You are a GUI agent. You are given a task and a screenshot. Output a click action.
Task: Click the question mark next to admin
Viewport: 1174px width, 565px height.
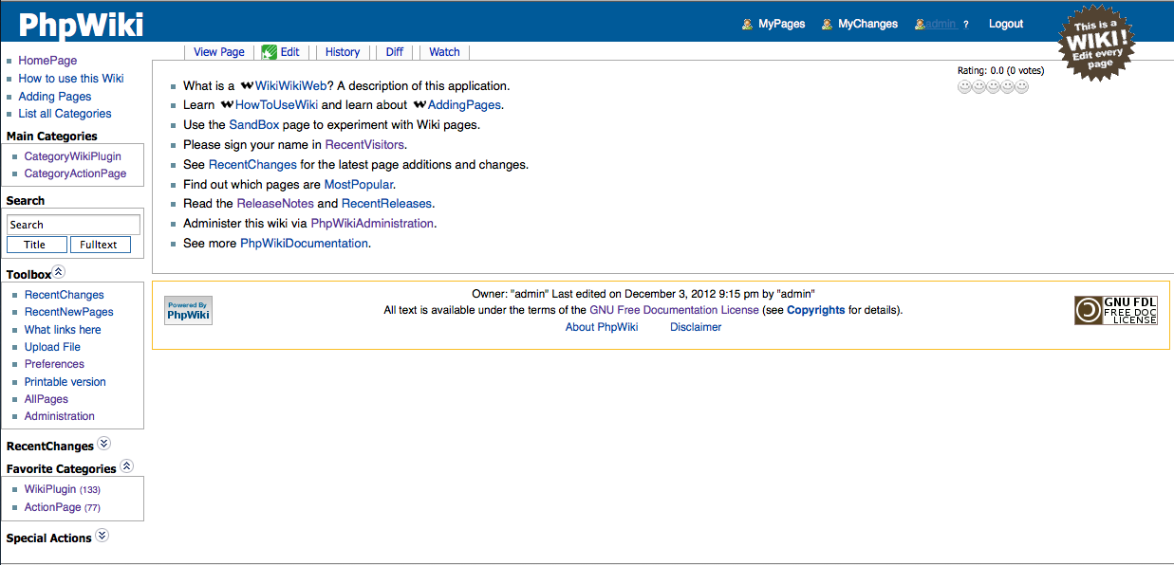click(965, 24)
